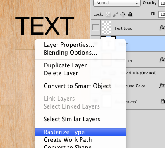Choose Blending Options... from context menu
Screen dimensions: 165x148
click(x=71, y=53)
